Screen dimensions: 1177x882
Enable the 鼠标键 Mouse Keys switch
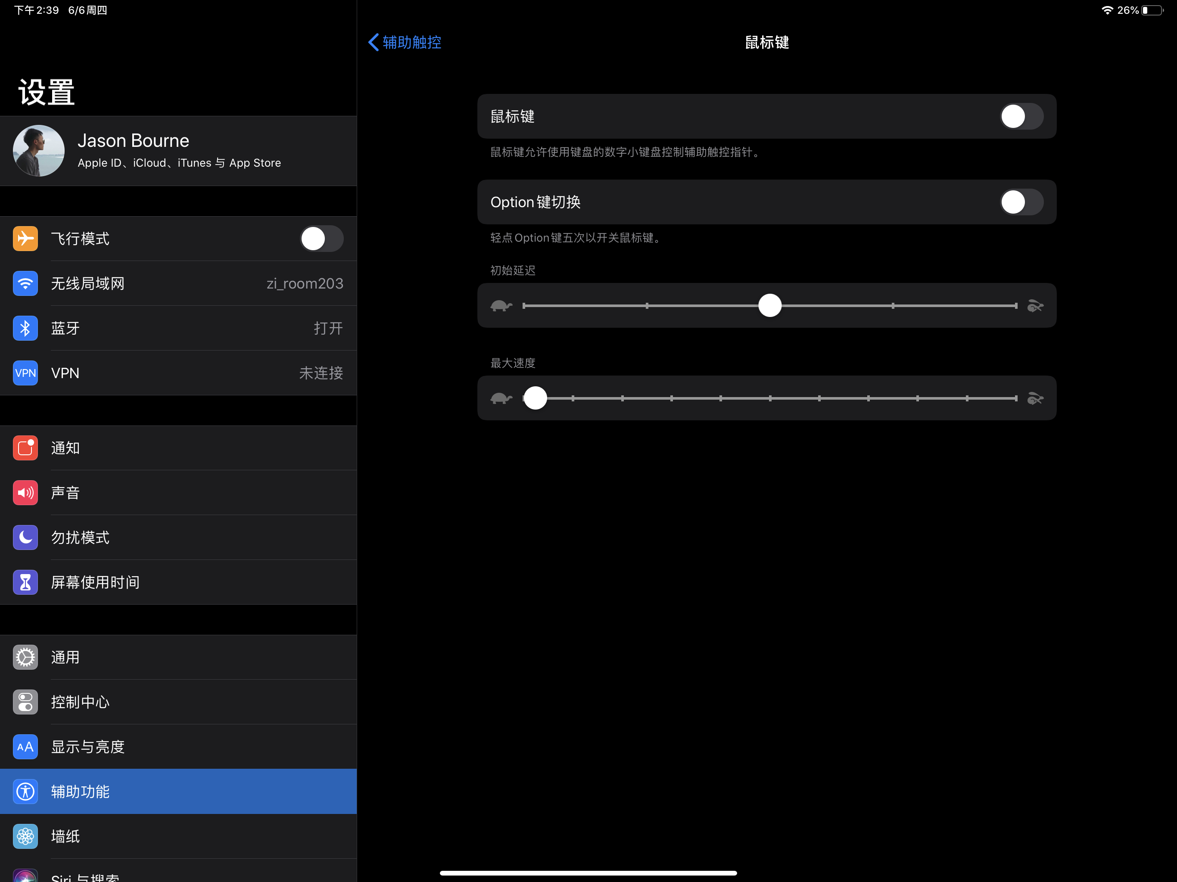point(1021,117)
